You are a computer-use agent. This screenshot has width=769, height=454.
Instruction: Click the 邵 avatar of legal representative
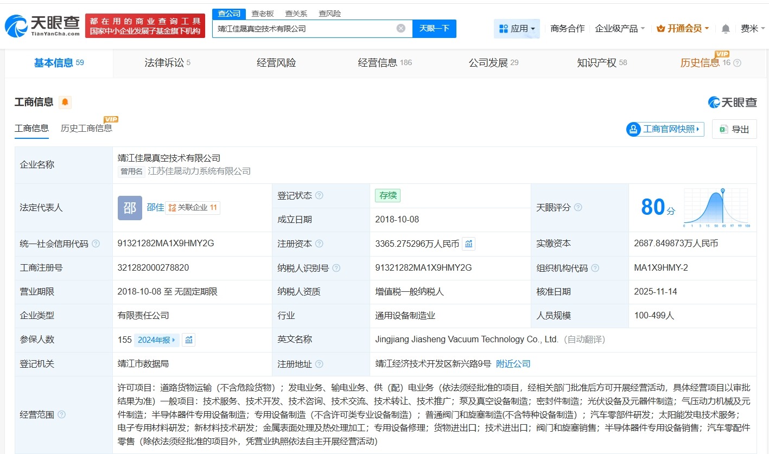click(130, 208)
